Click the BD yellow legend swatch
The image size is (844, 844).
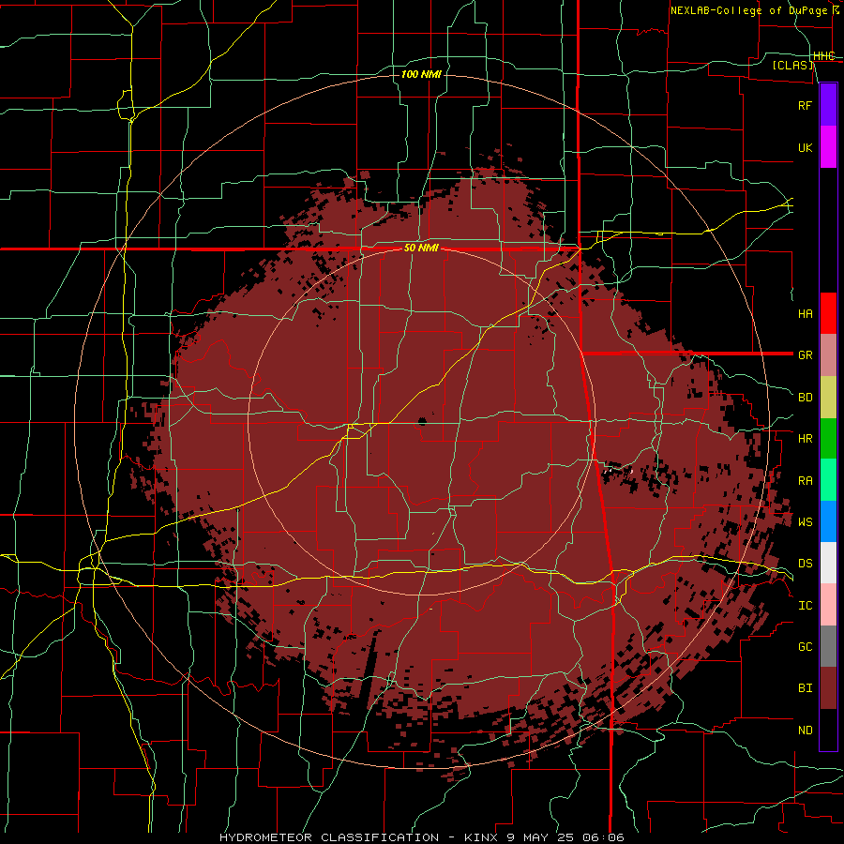coord(828,397)
